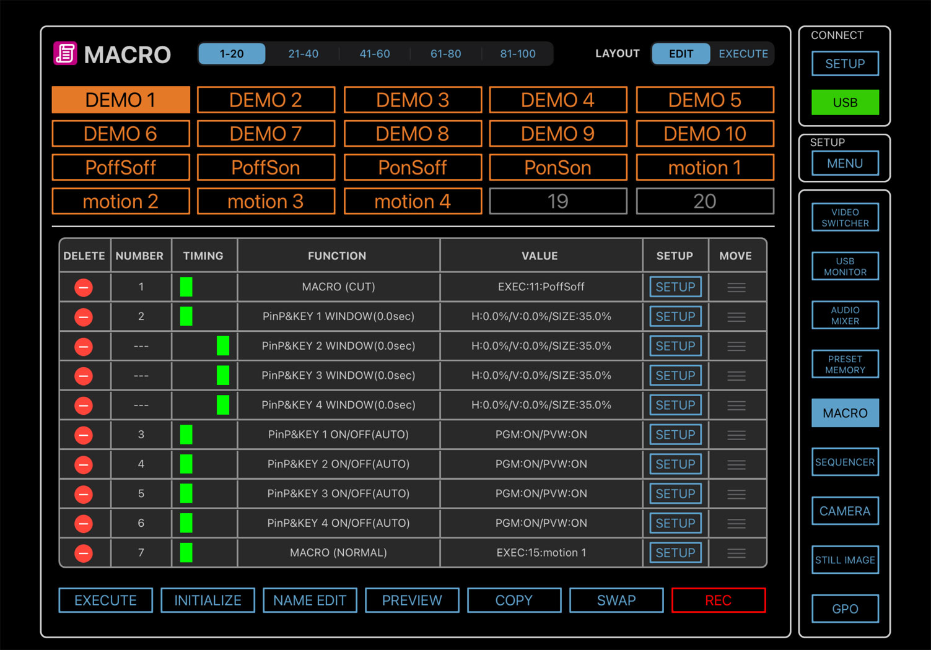931x650 pixels.
Task: Click delete icon for PinP&KEY 1 ON/OFF row
Action: click(84, 435)
